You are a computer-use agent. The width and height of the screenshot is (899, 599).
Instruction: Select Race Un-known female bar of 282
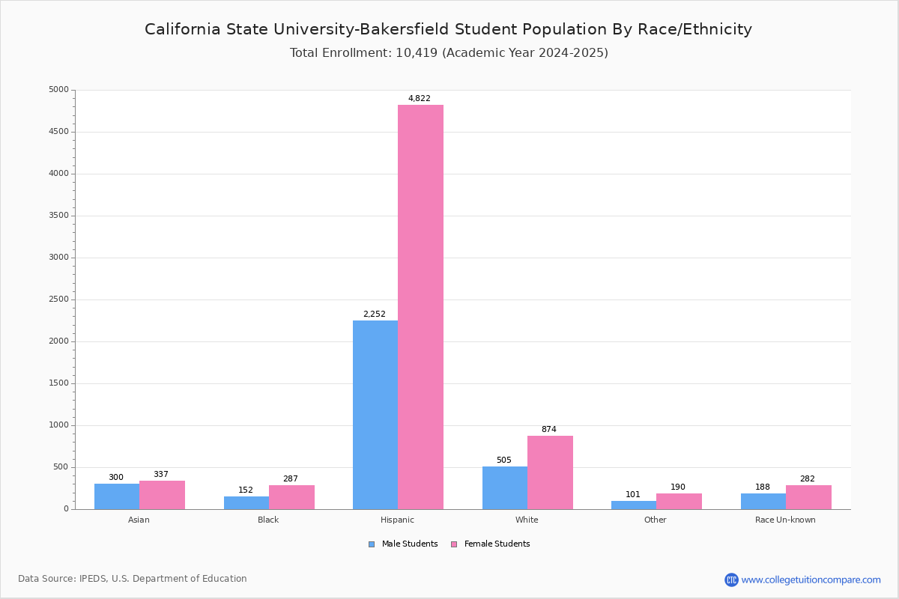808,497
